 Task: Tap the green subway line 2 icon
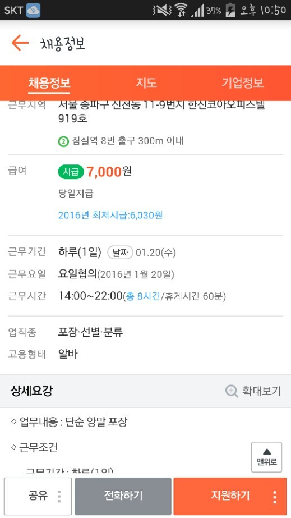[x=63, y=142]
